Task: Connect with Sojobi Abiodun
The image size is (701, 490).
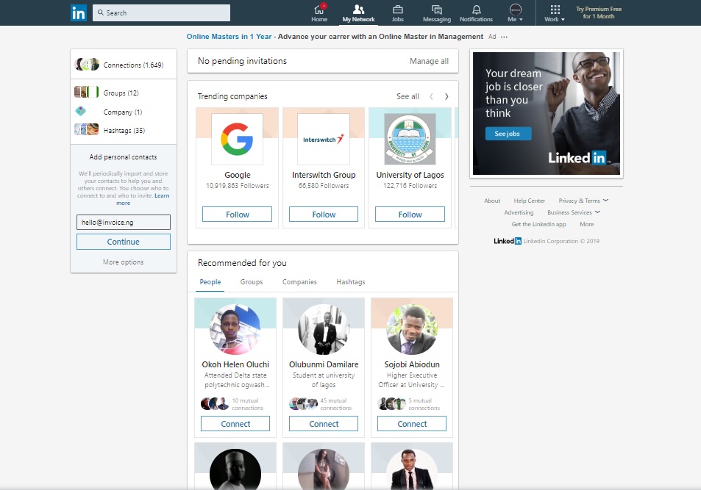Action: click(x=412, y=424)
